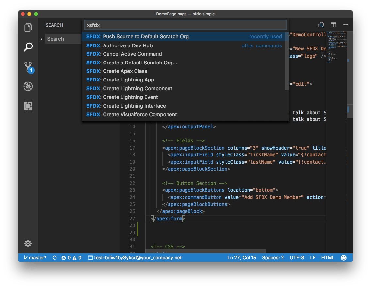This screenshot has height=288, width=371.
Task: Run SFDX: Create Lightning Component
Action: coord(184,88)
